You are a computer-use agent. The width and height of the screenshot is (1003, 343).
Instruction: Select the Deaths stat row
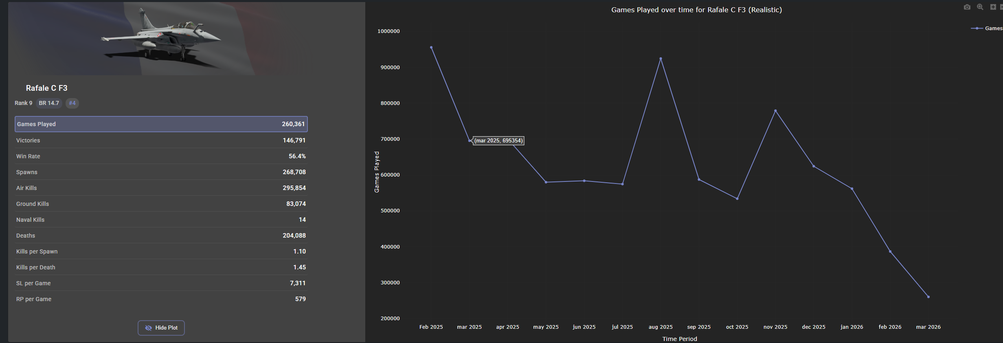click(161, 236)
